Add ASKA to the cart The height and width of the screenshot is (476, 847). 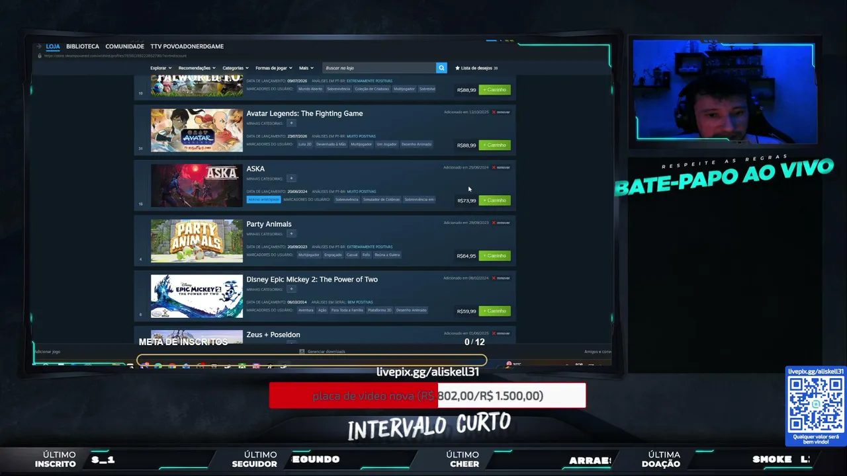pos(495,200)
